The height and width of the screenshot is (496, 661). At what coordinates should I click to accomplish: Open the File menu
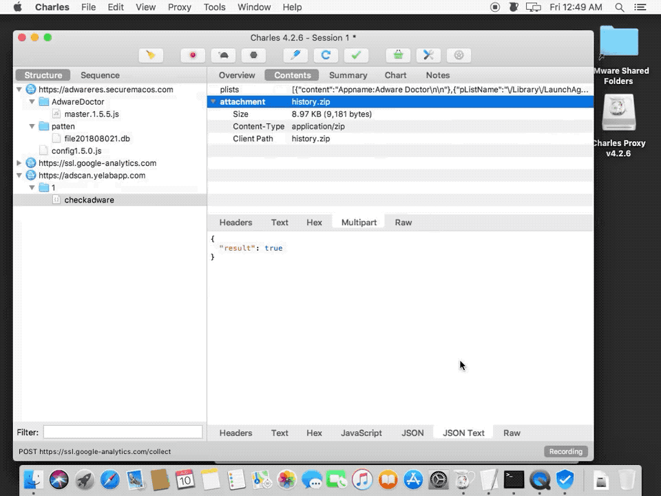click(88, 7)
